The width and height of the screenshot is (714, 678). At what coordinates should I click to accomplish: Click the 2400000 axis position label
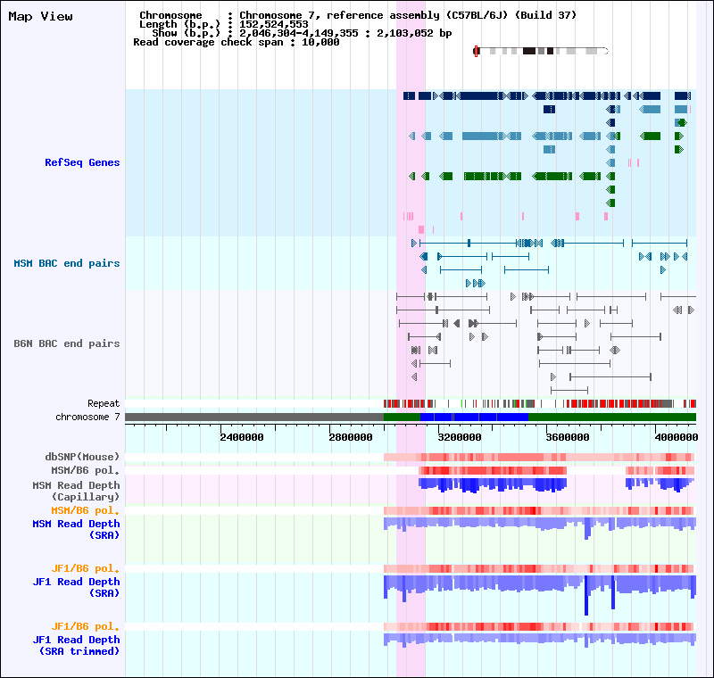tap(241, 437)
